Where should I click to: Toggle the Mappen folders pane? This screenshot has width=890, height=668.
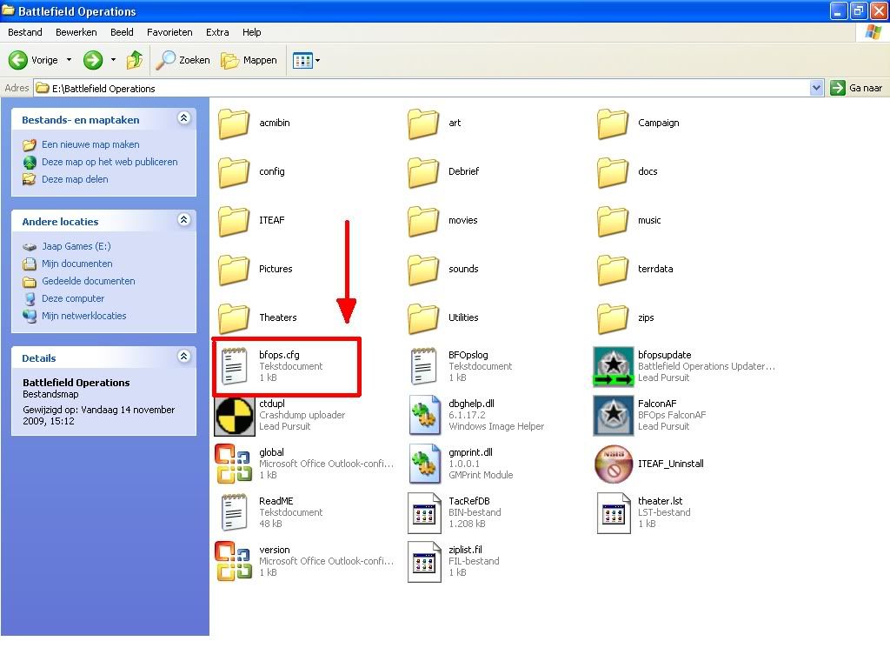[249, 60]
